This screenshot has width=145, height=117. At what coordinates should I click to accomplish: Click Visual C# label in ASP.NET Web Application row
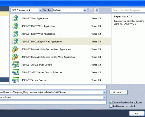coord(96,18)
